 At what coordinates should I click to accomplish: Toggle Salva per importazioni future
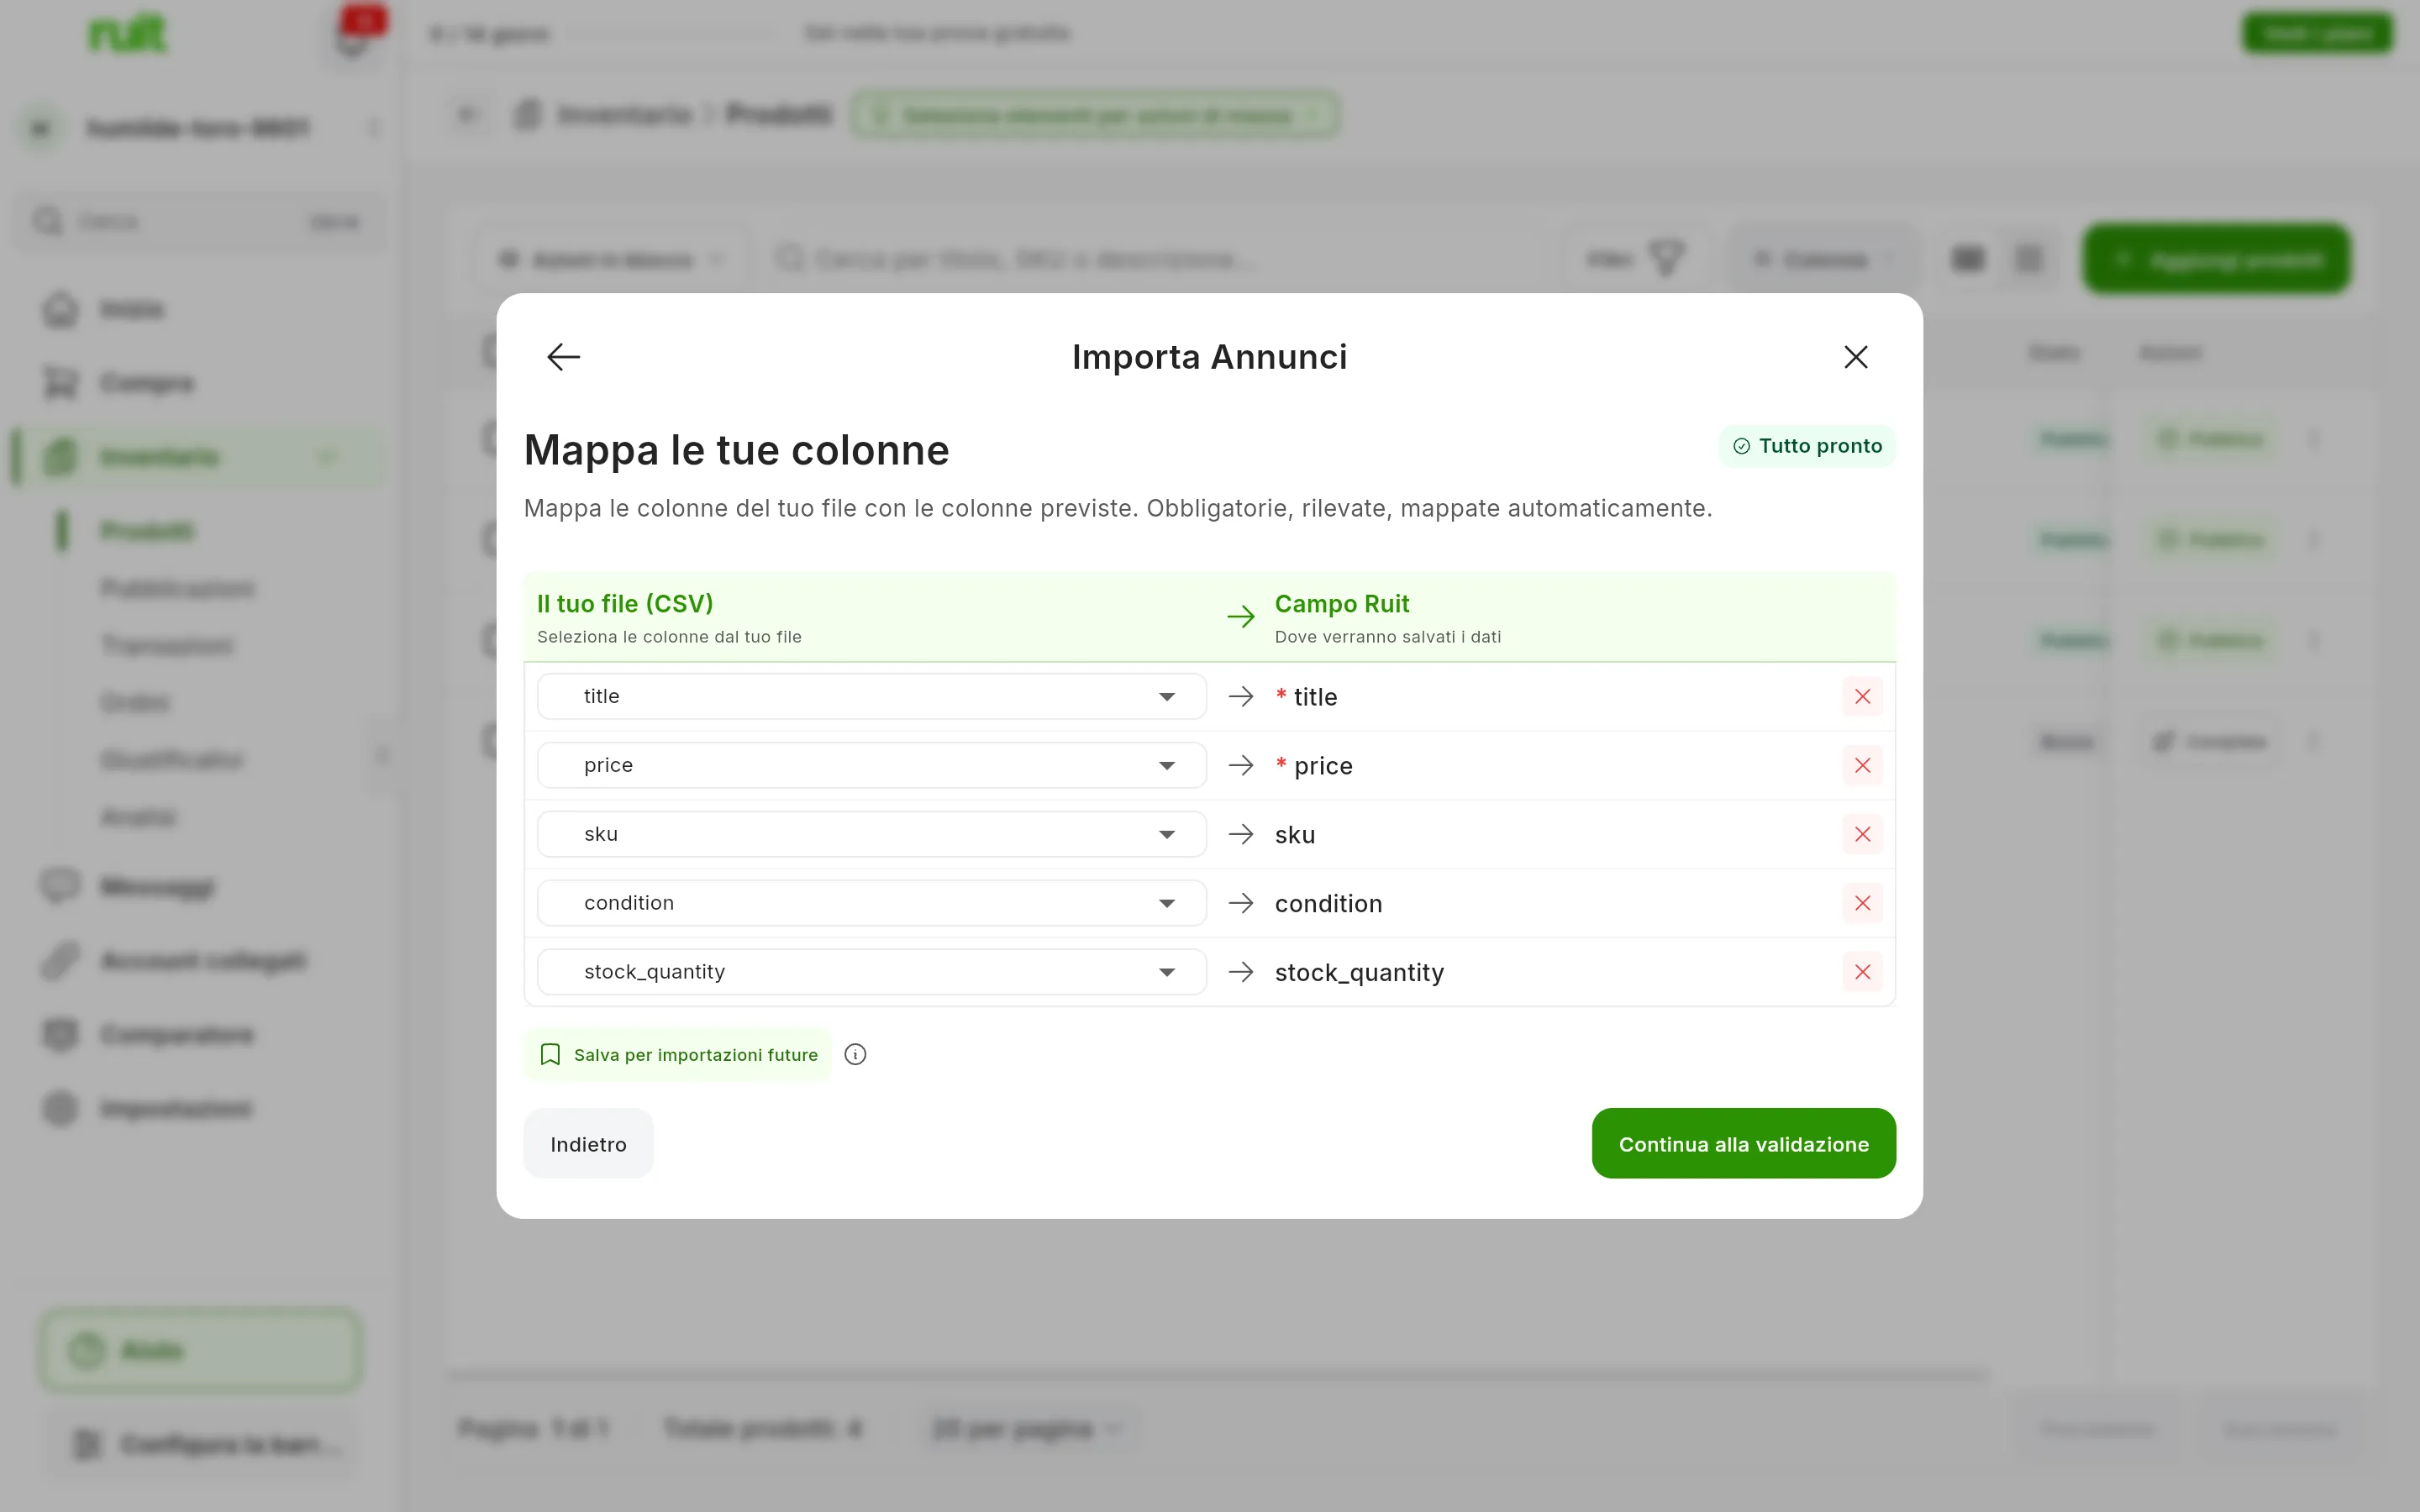(x=678, y=1054)
